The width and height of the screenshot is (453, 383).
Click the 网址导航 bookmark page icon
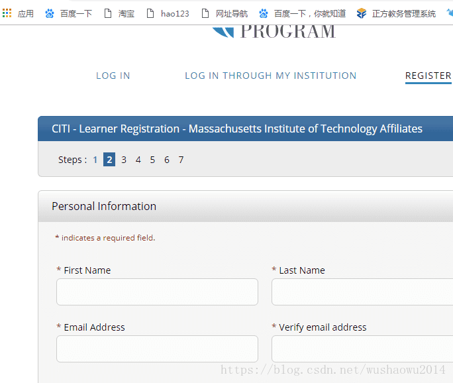click(x=205, y=13)
